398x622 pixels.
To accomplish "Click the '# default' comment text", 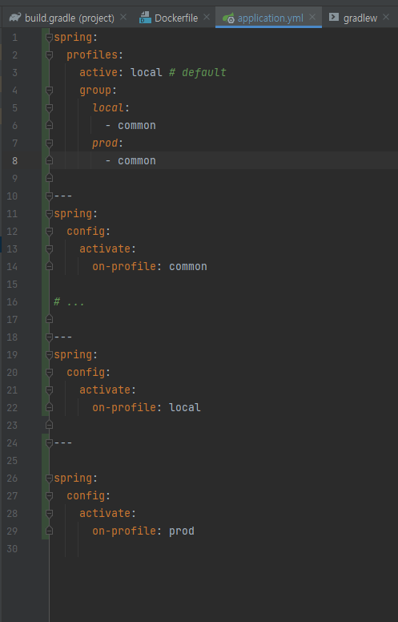I will (198, 73).
